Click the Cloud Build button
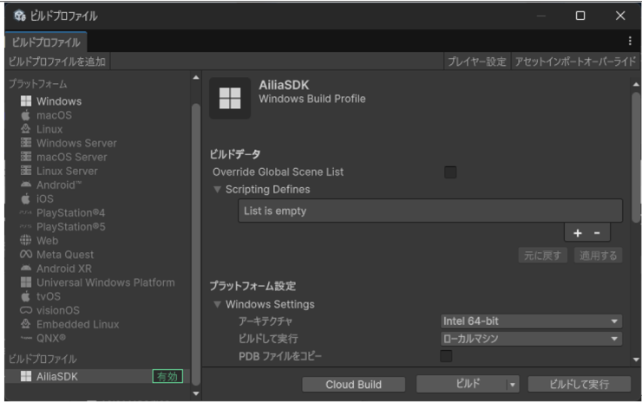 (353, 385)
